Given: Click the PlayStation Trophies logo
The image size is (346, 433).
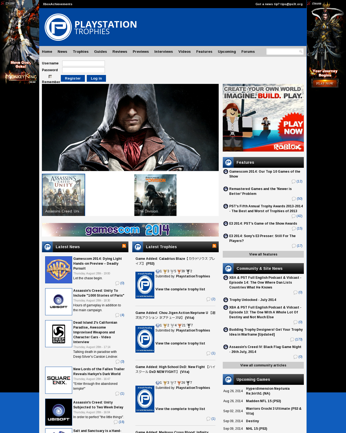Looking at the screenshot, I should (x=91, y=27).
